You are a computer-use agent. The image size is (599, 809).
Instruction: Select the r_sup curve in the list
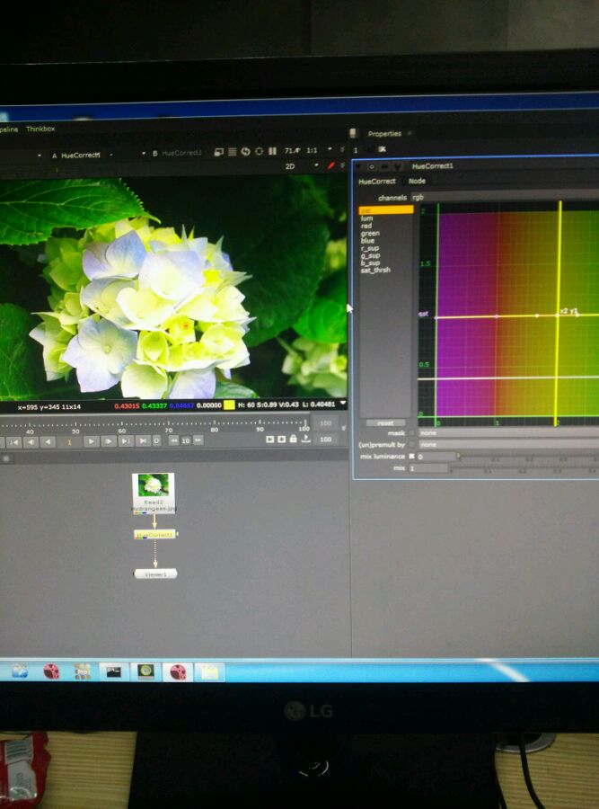[x=370, y=248]
